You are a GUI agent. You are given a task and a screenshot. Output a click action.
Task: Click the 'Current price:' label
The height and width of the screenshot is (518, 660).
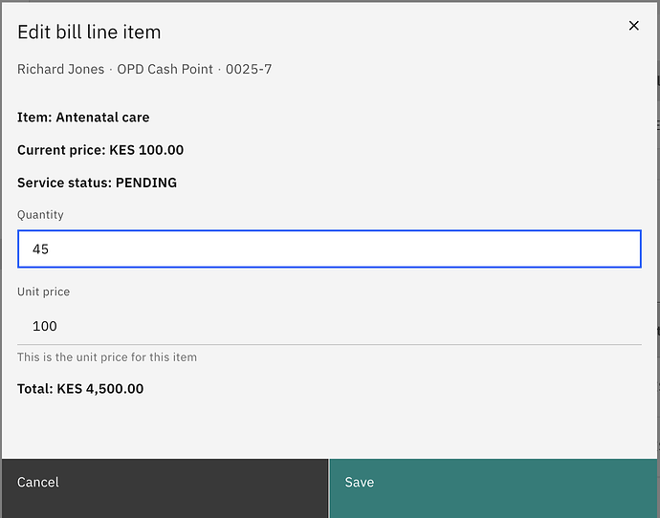tap(61, 150)
